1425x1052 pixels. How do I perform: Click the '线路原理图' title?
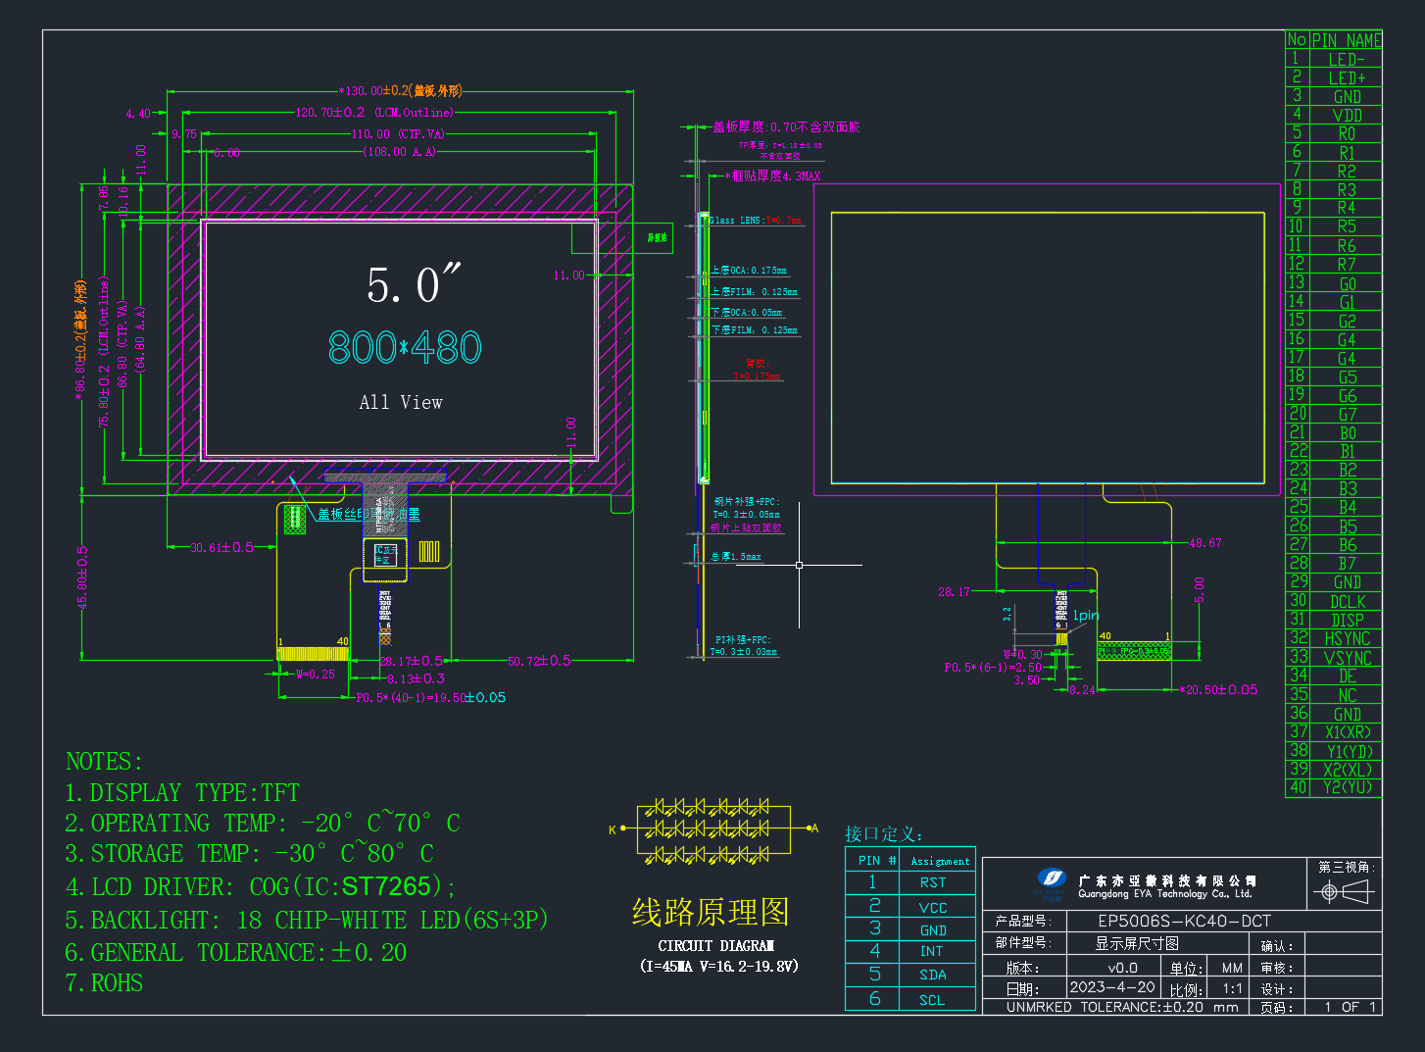click(x=711, y=913)
